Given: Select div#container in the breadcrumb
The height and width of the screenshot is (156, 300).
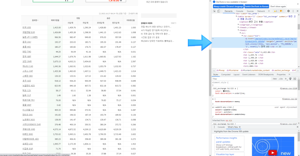Looking at the screenshot, I should [233, 70].
